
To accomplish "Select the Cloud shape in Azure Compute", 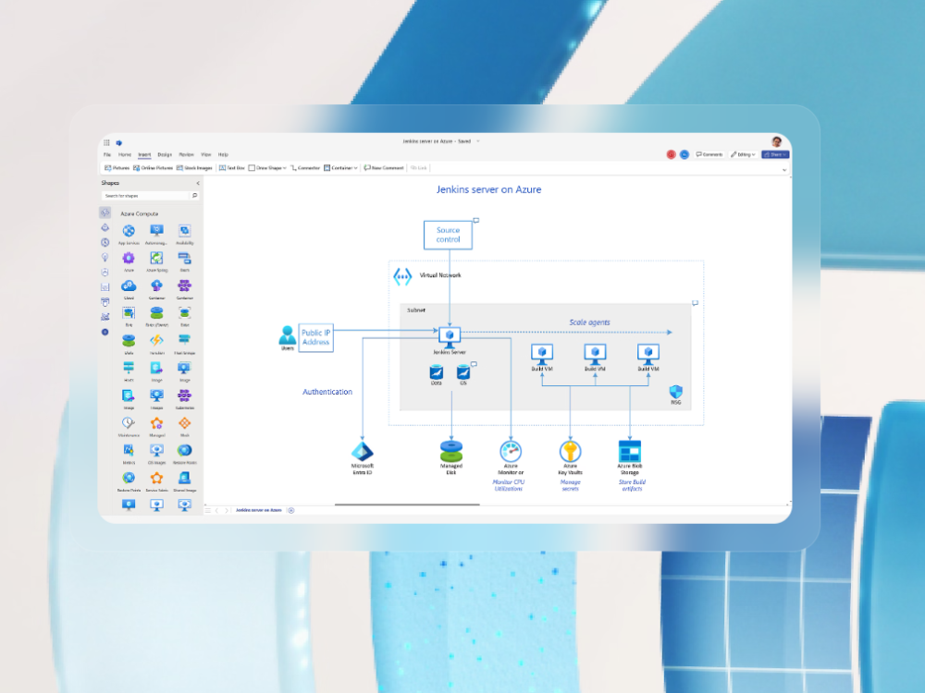I will 128,286.
